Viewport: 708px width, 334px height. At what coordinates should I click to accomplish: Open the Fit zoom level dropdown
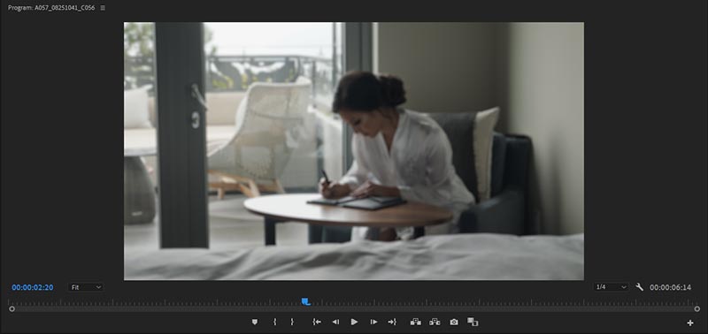(x=86, y=287)
